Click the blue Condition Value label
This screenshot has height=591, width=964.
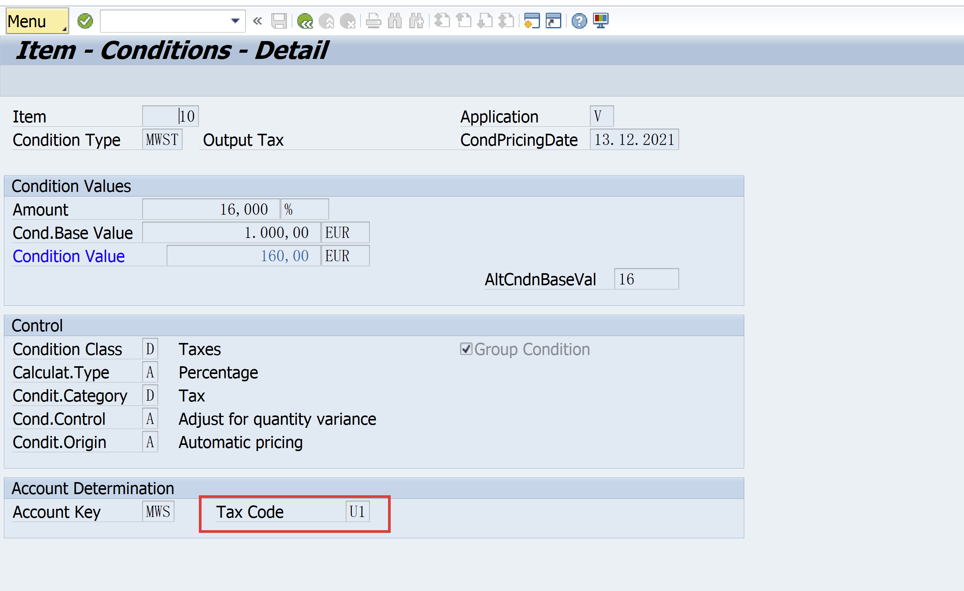[x=69, y=257]
